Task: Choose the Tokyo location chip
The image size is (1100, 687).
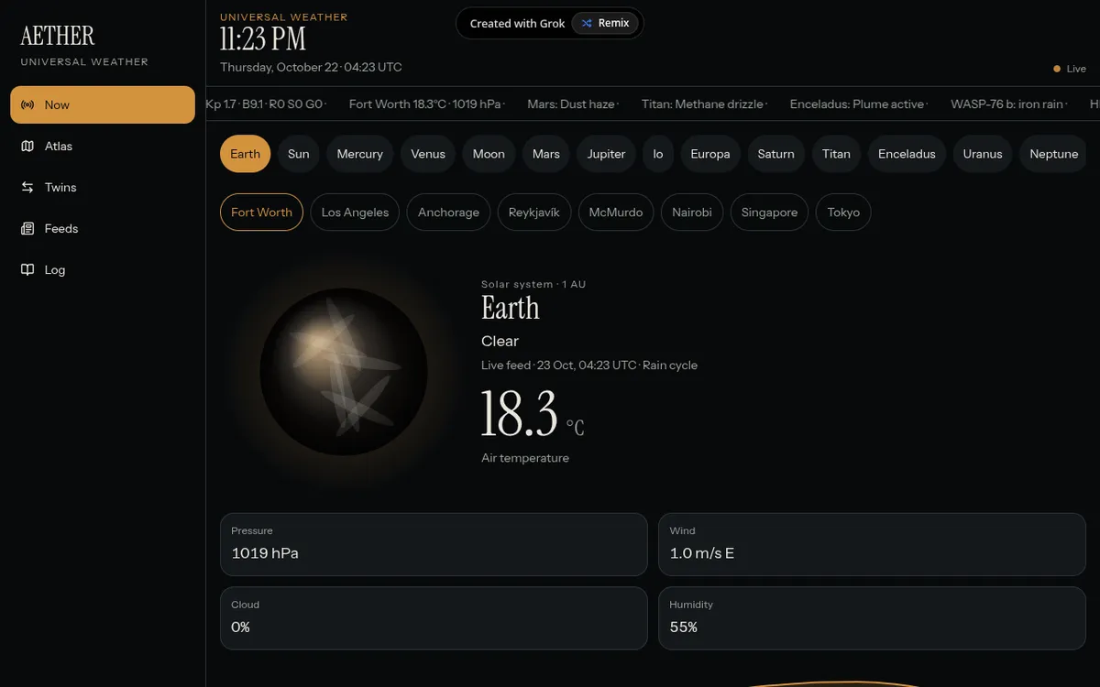Action: tap(843, 213)
